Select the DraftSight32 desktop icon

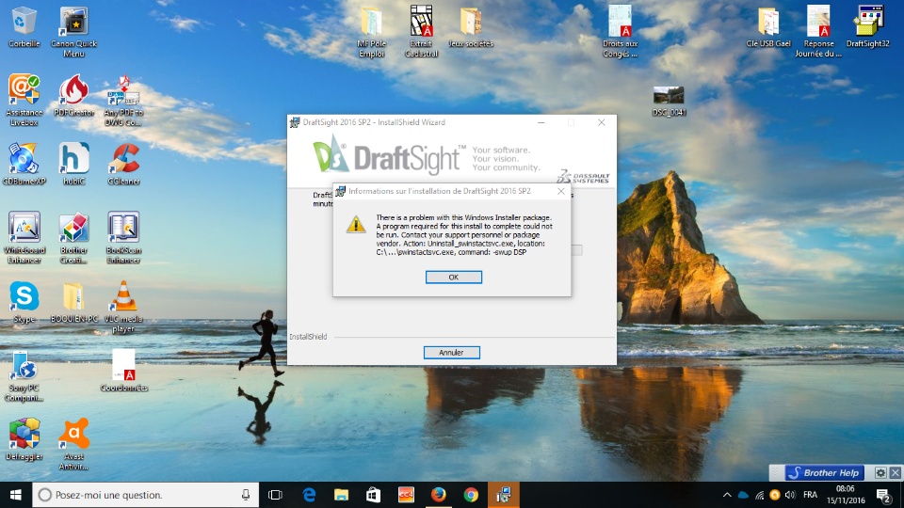tap(867, 27)
